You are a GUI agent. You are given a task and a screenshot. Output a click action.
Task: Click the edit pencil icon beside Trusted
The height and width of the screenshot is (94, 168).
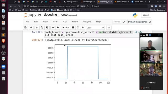[124, 22]
